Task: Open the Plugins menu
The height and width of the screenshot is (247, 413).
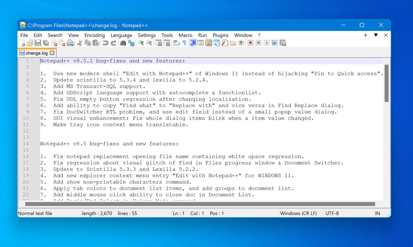Action: (221, 35)
